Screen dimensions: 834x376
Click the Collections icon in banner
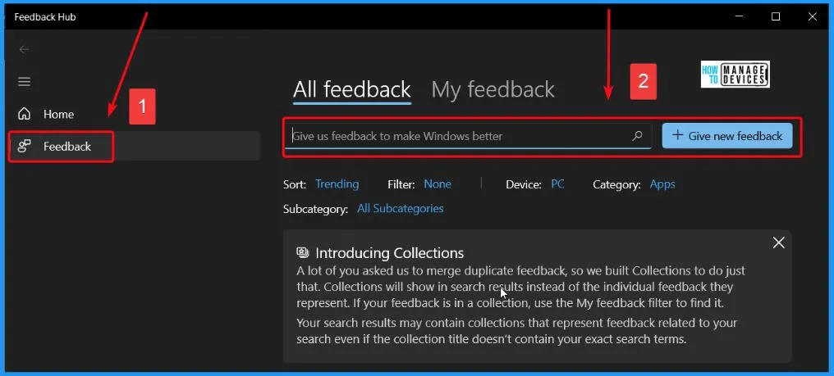pos(303,252)
